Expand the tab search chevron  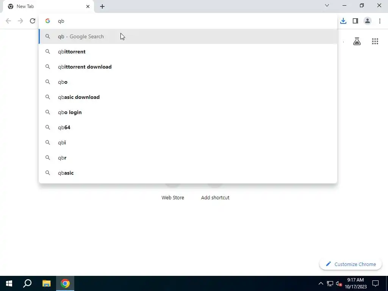point(327,5)
